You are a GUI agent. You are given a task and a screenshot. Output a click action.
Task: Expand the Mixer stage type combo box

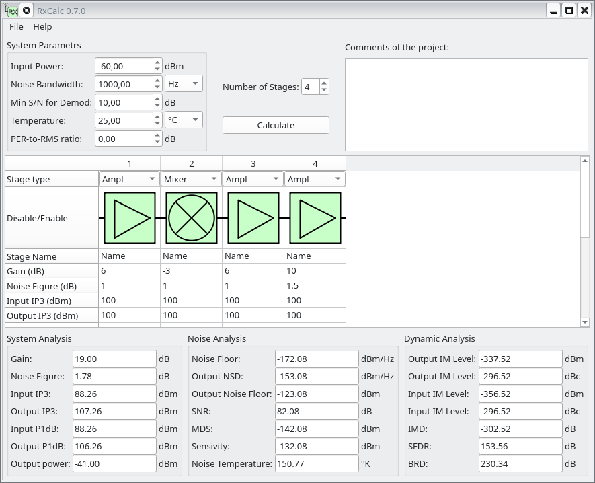191,179
